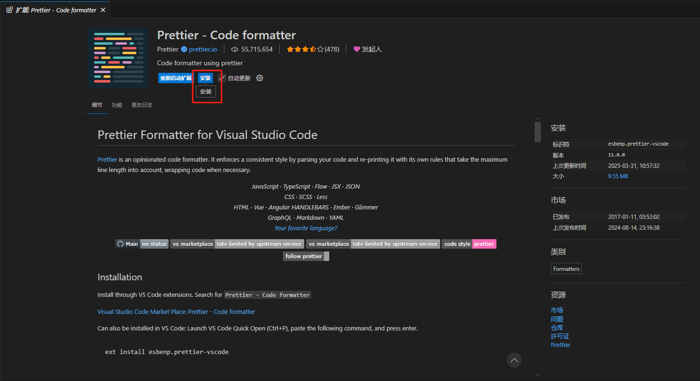The width and height of the screenshot is (700, 381).
Task: Open the prettier.io publisher link
Action: [x=203, y=49]
